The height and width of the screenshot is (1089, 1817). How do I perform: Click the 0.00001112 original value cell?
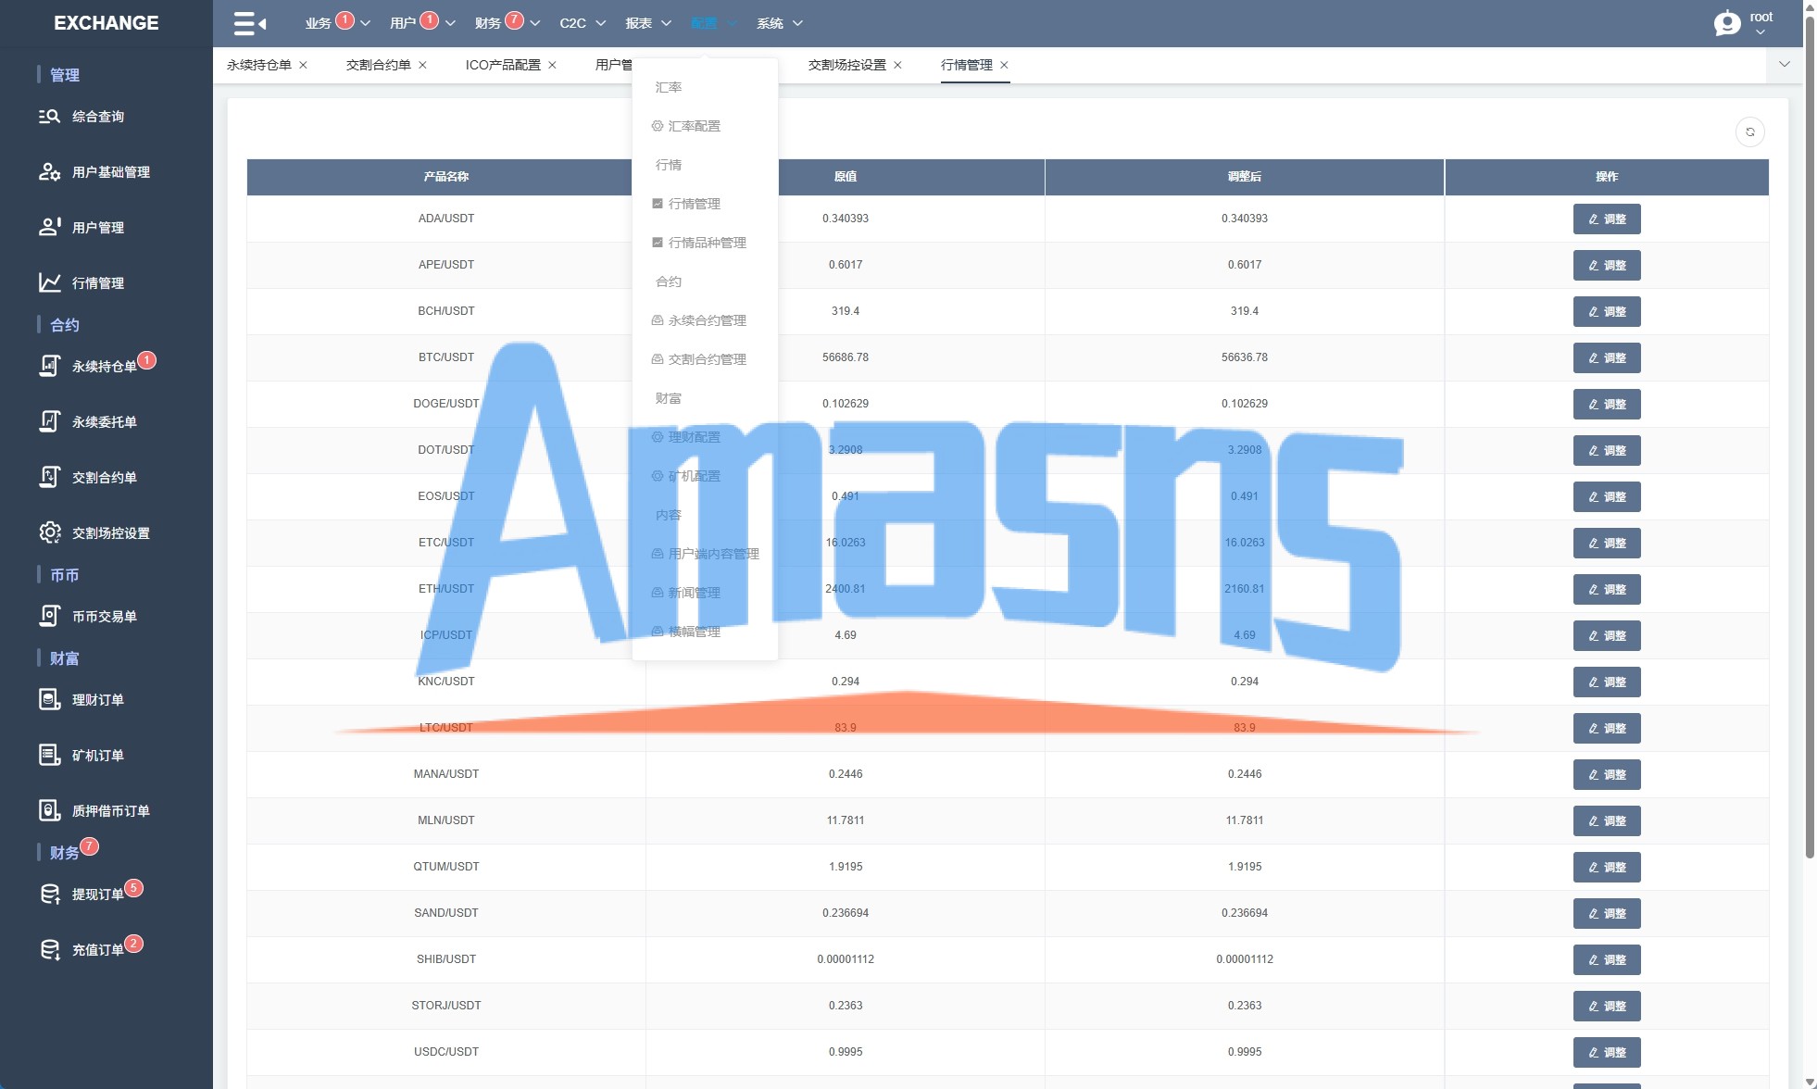[846, 959]
